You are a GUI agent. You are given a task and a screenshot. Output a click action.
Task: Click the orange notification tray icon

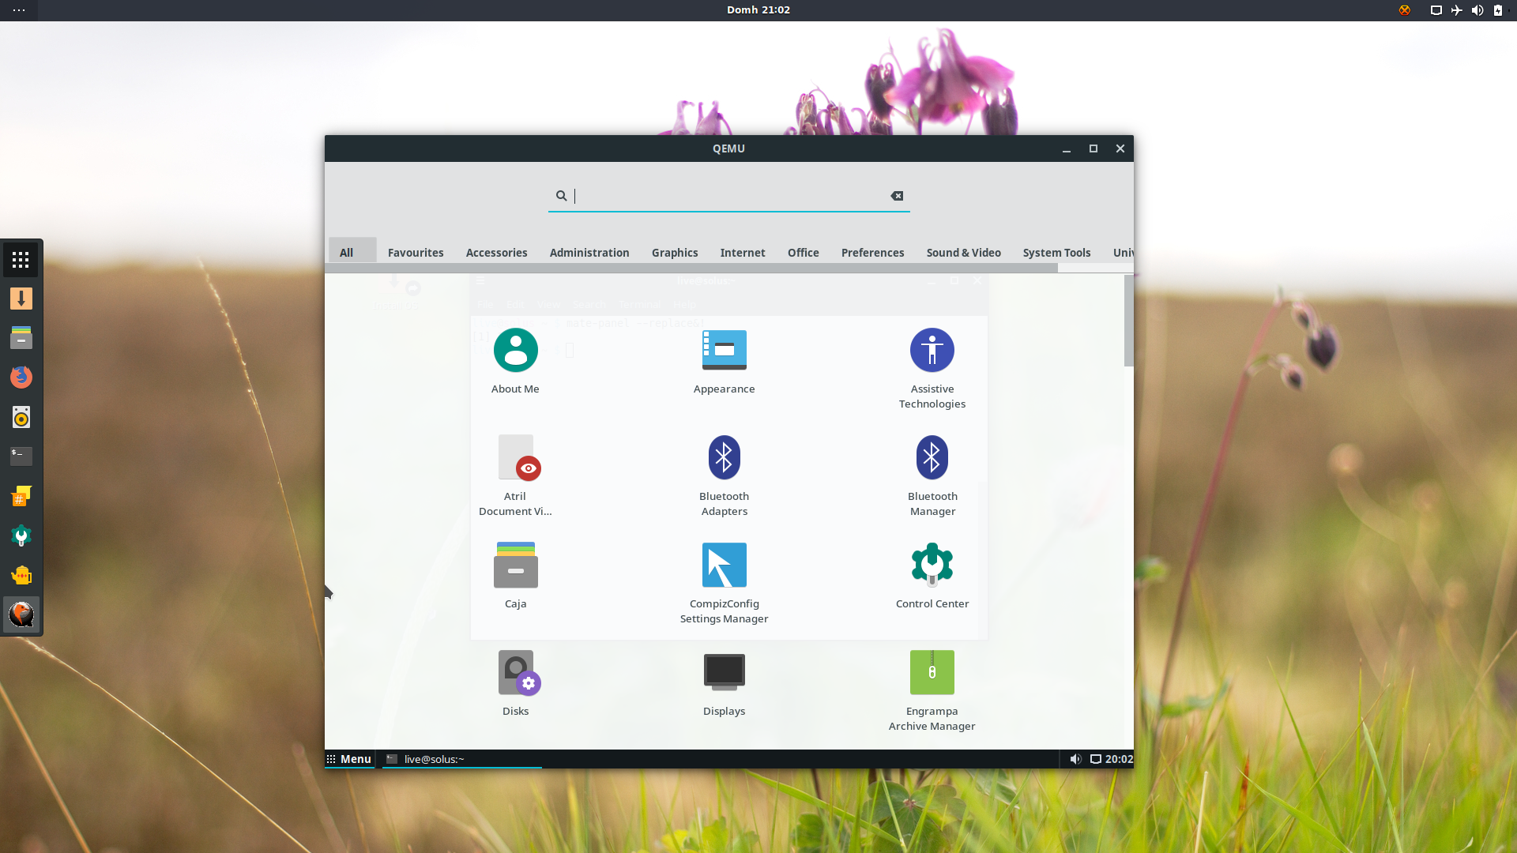[x=1405, y=10]
